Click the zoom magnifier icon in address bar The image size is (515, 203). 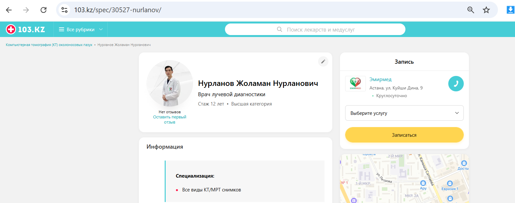(x=471, y=10)
